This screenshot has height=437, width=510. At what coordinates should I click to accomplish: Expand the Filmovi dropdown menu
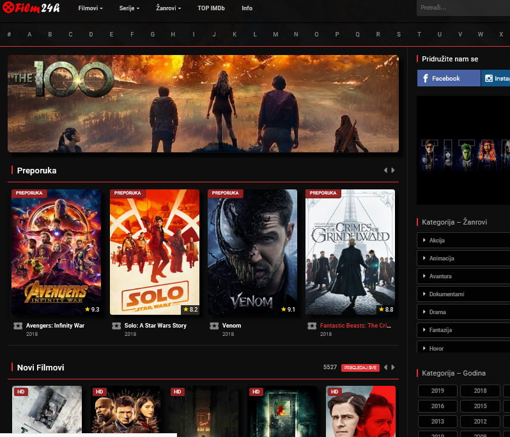[x=90, y=8]
